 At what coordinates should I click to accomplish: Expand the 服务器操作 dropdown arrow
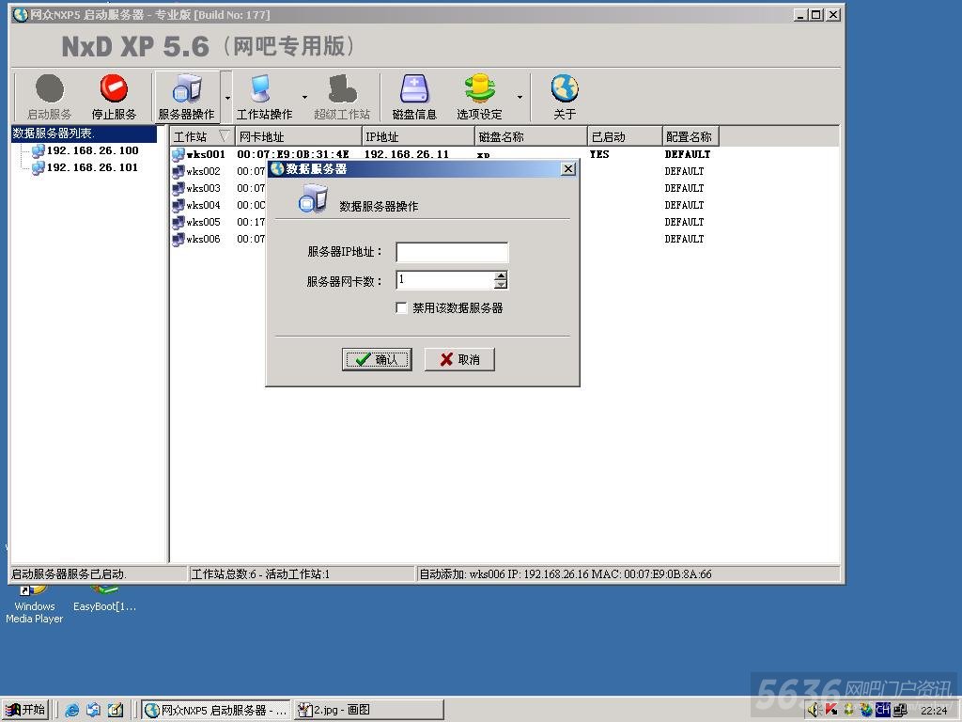(227, 98)
